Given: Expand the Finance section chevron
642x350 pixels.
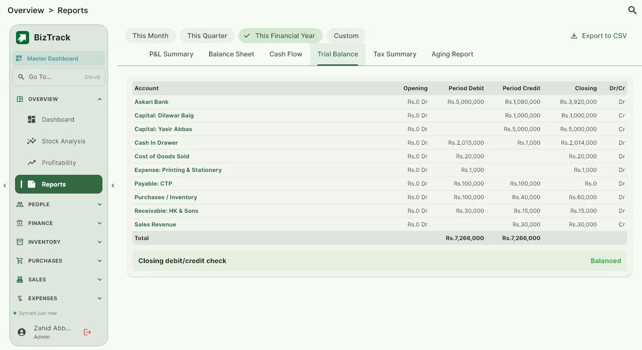Looking at the screenshot, I should pyautogui.click(x=100, y=223).
